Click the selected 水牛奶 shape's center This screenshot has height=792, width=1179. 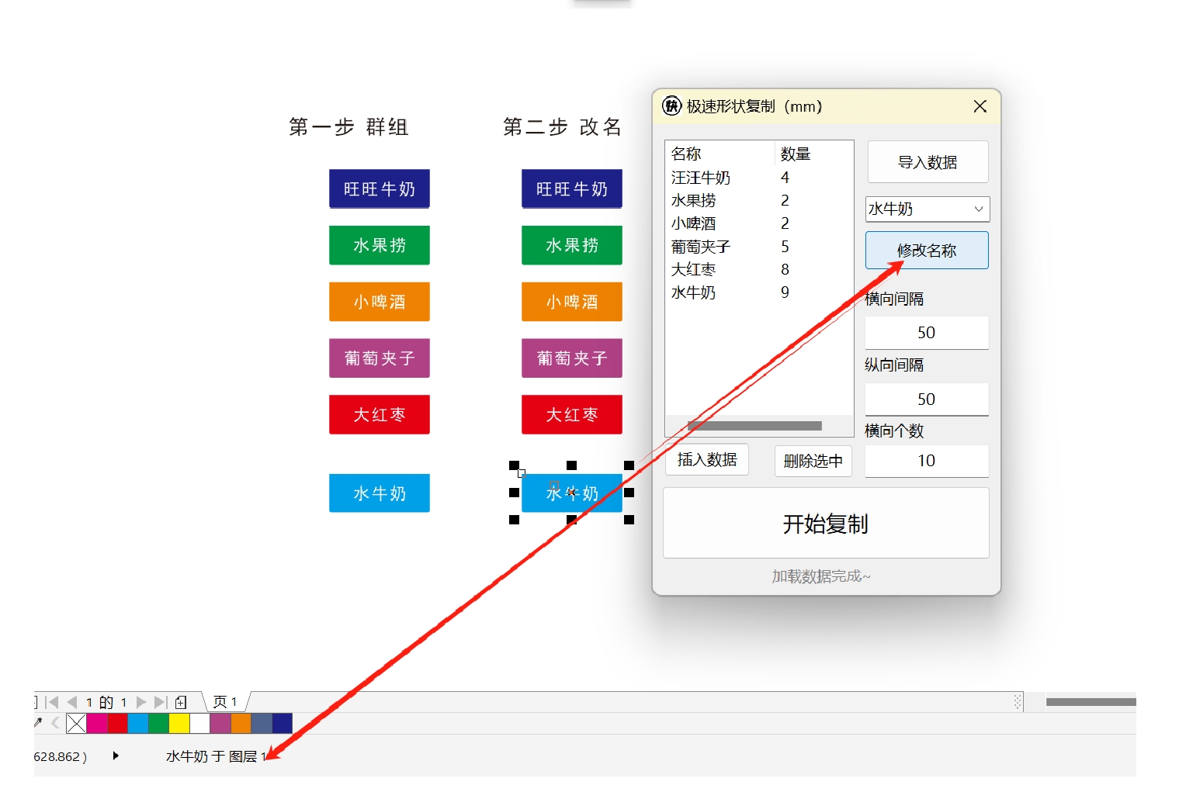point(572,493)
